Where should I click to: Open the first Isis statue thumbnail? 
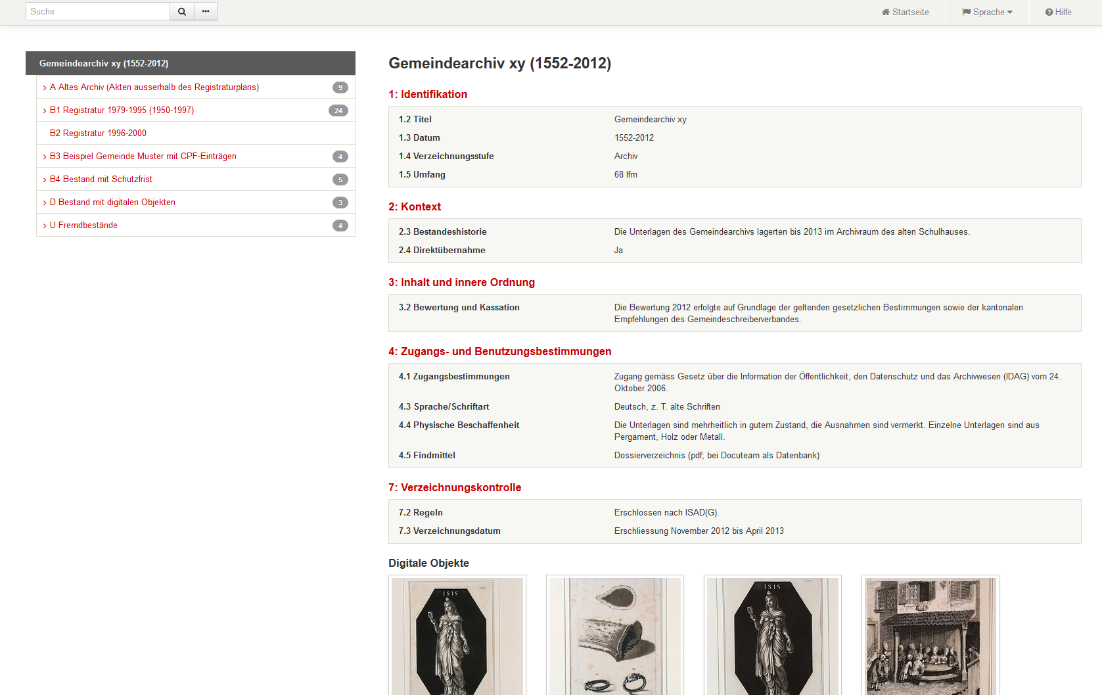pyautogui.click(x=457, y=636)
